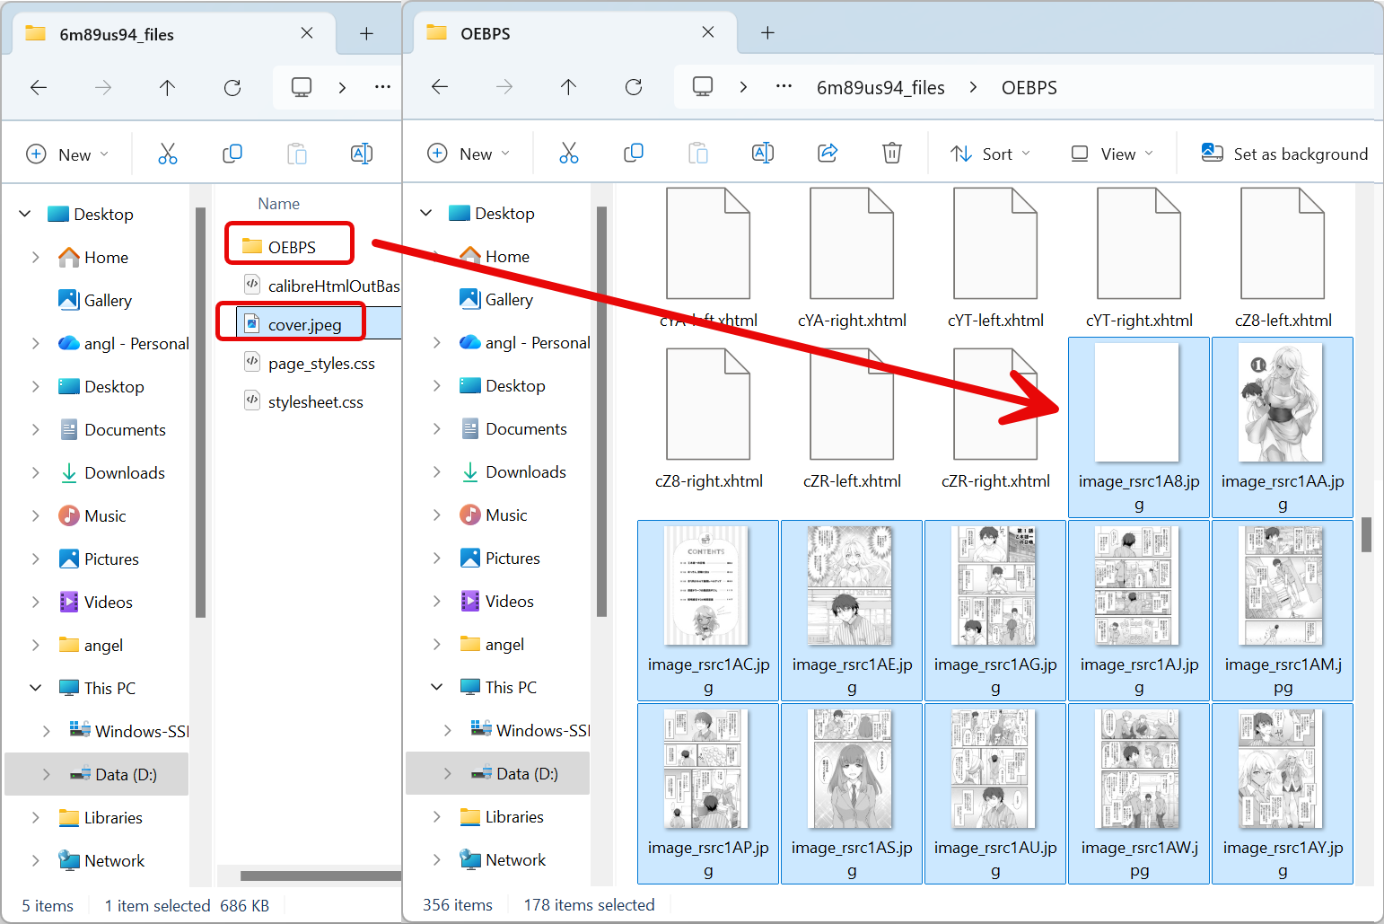Open the View dropdown menu
Image resolution: width=1384 pixels, height=924 pixels.
(1112, 154)
